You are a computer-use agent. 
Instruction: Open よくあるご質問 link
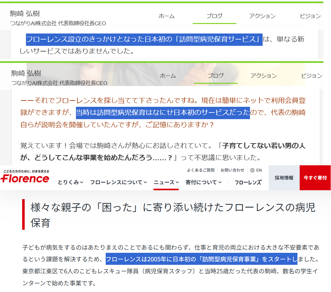(201, 170)
